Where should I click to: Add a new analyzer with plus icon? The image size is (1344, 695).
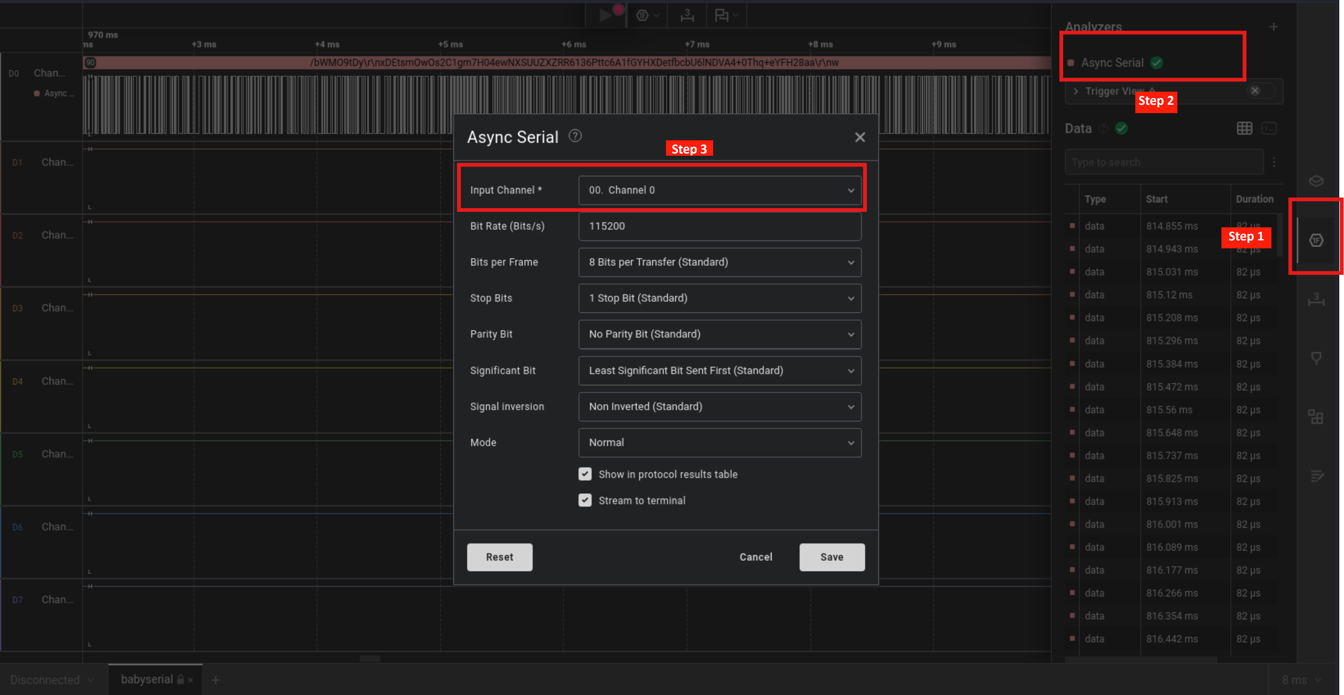click(x=1273, y=27)
